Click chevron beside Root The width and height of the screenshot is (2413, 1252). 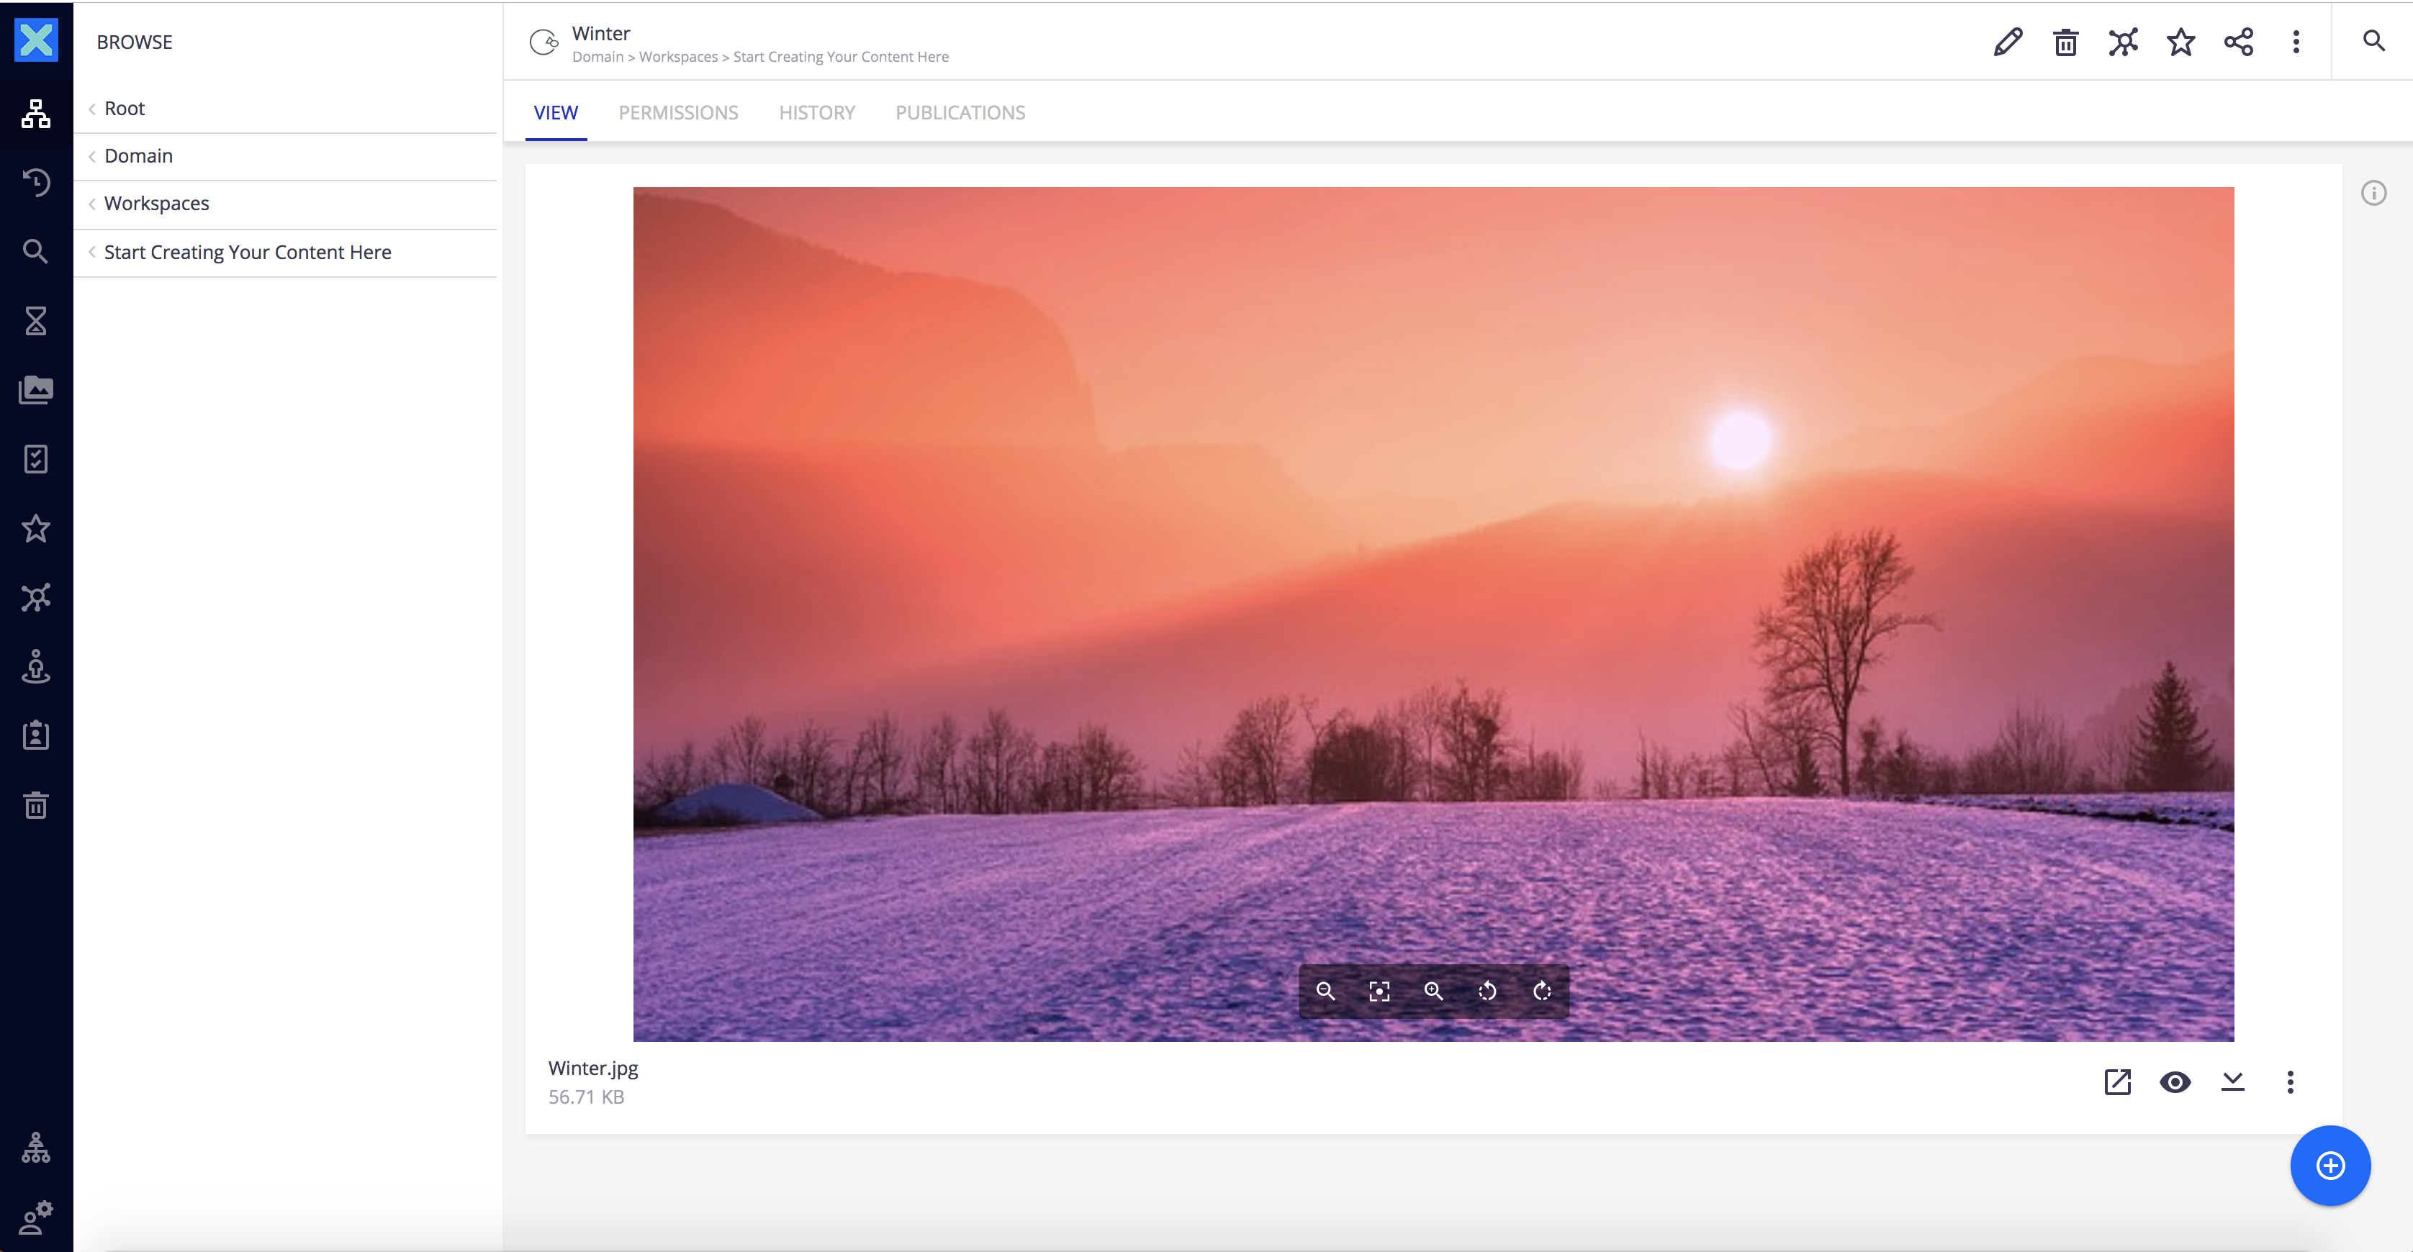tap(92, 109)
